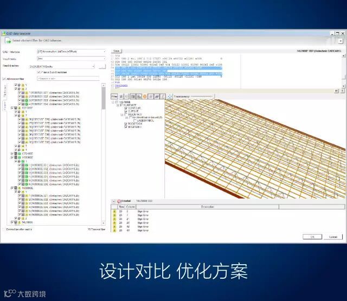Image resolution: width=347 pixels, height=301 pixels.
Task: Click the Description column header
Action: (x=207, y=207)
